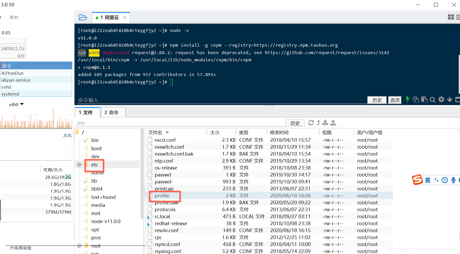Open the 选项 options panel
This screenshot has height=254, width=460.
pos(395,100)
